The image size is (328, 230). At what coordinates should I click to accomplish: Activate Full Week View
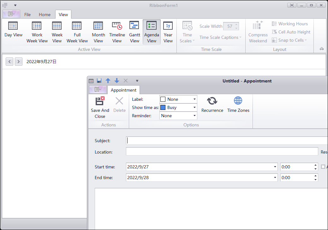point(77,32)
